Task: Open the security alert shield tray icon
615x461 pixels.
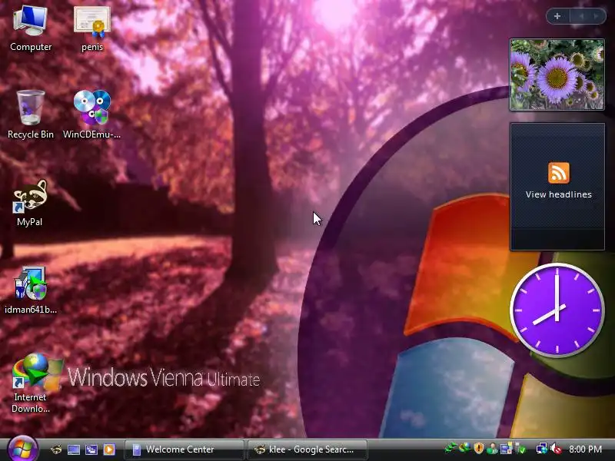Action: pyautogui.click(x=478, y=448)
